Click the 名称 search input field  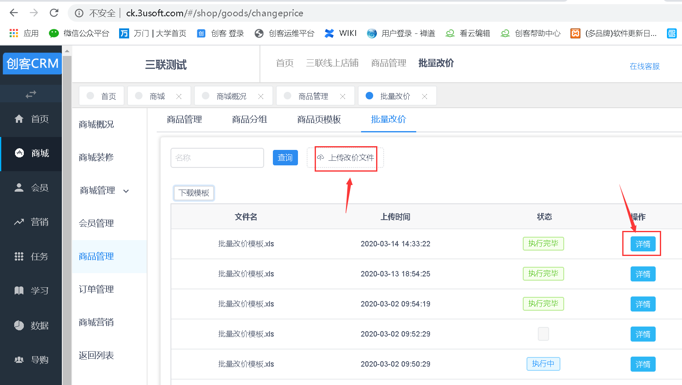click(x=217, y=158)
